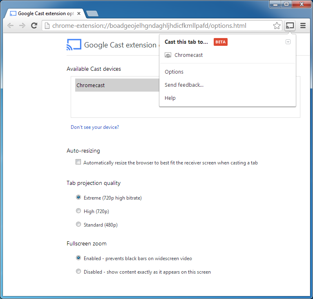Click the bookmark star icon
The height and width of the screenshot is (299, 313).
click(277, 26)
